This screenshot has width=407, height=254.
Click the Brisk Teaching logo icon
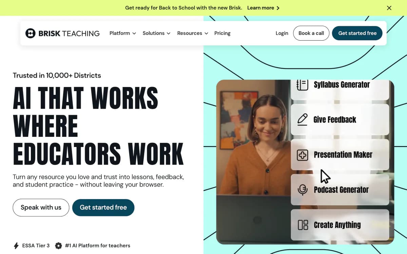pyautogui.click(x=31, y=33)
